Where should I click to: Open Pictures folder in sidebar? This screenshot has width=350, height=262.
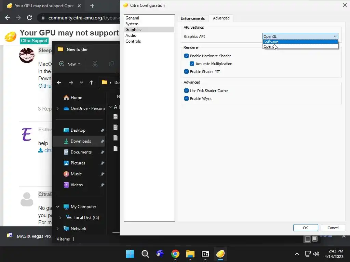(x=78, y=163)
